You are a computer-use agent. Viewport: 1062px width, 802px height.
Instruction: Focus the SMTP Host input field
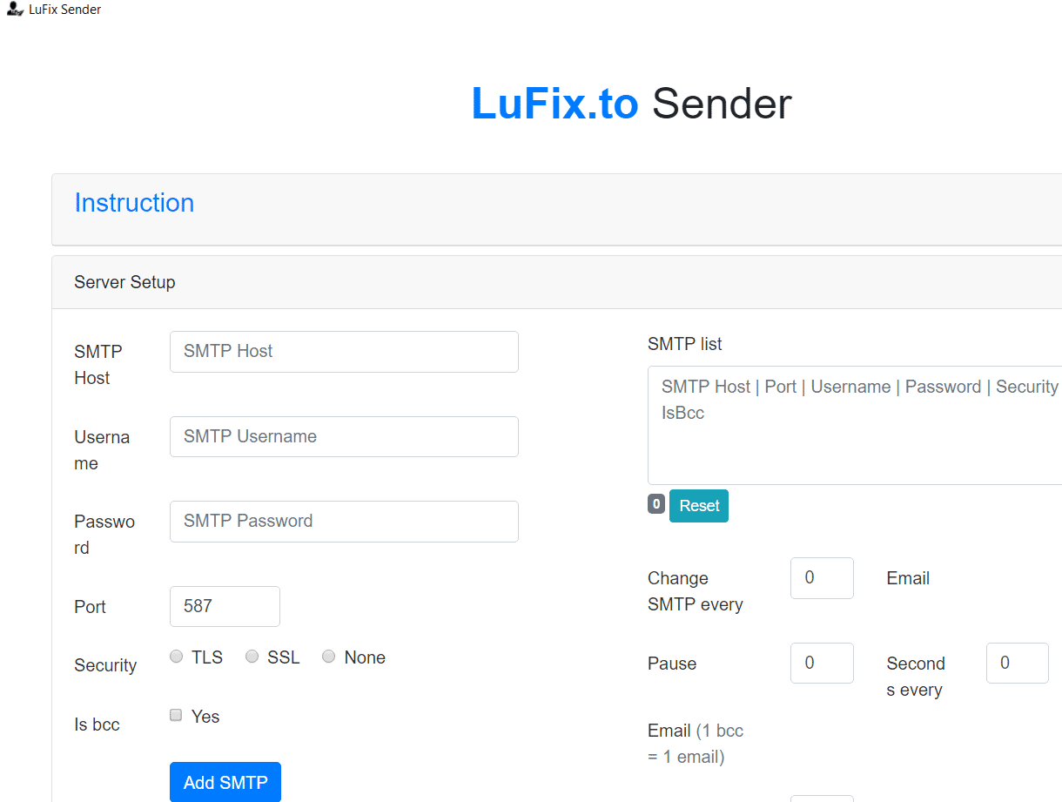tap(343, 351)
